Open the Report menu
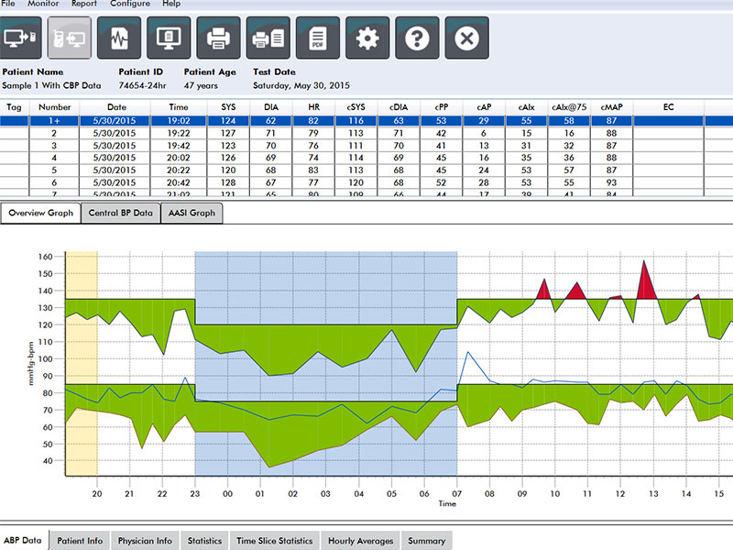This screenshot has height=550, width=733. [84, 4]
